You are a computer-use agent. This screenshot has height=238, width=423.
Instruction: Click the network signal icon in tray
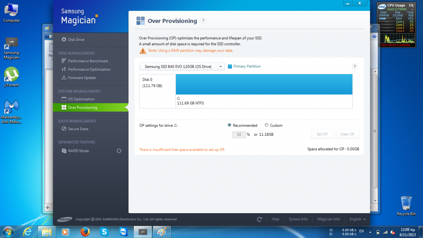[385, 232]
